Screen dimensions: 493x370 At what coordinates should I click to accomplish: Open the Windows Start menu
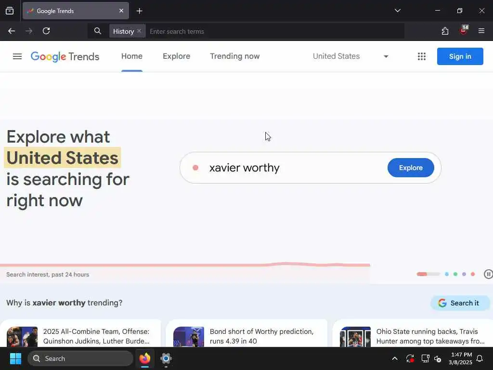coord(15,358)
